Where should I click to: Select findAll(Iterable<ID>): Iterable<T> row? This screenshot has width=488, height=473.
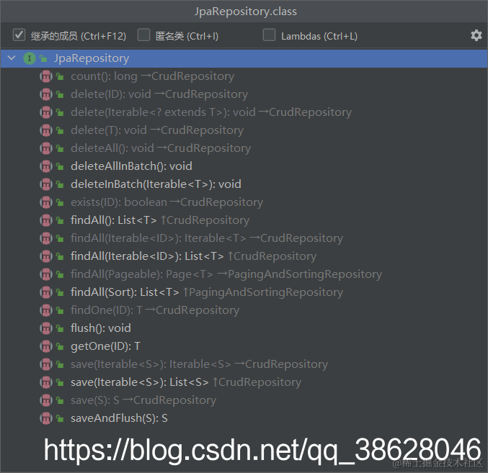click(x=244, y=239)
